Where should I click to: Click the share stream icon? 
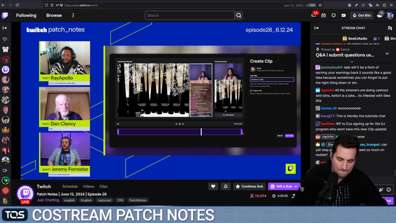294,196
